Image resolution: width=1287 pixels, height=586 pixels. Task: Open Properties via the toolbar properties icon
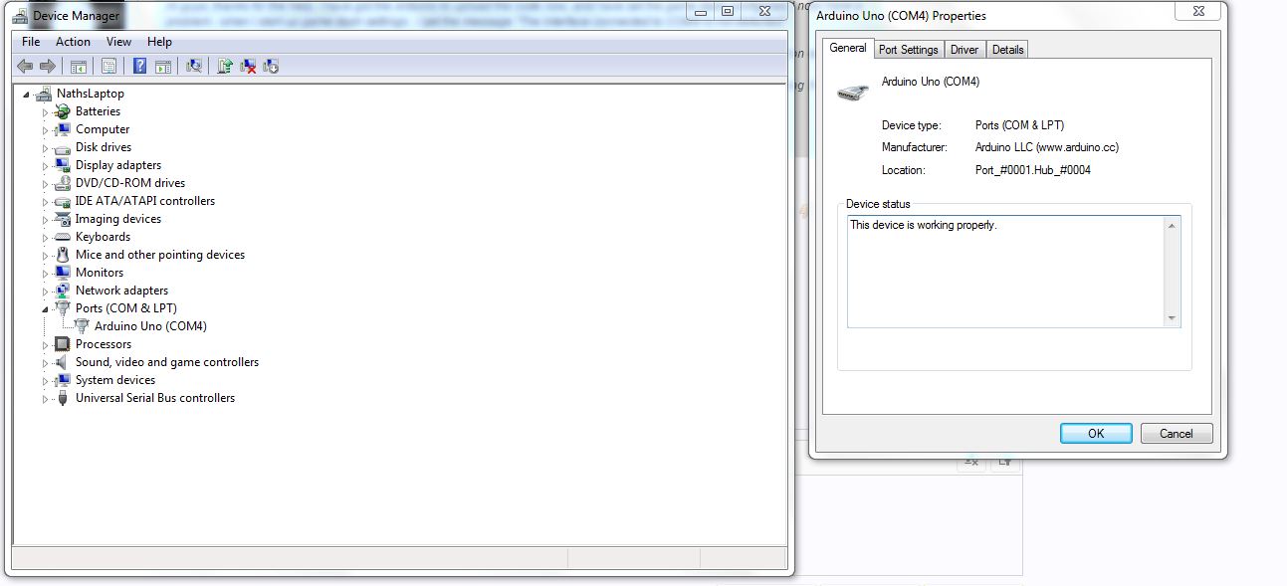108,66
